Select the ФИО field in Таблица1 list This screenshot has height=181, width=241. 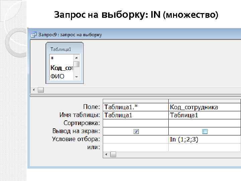click(57, 76)
